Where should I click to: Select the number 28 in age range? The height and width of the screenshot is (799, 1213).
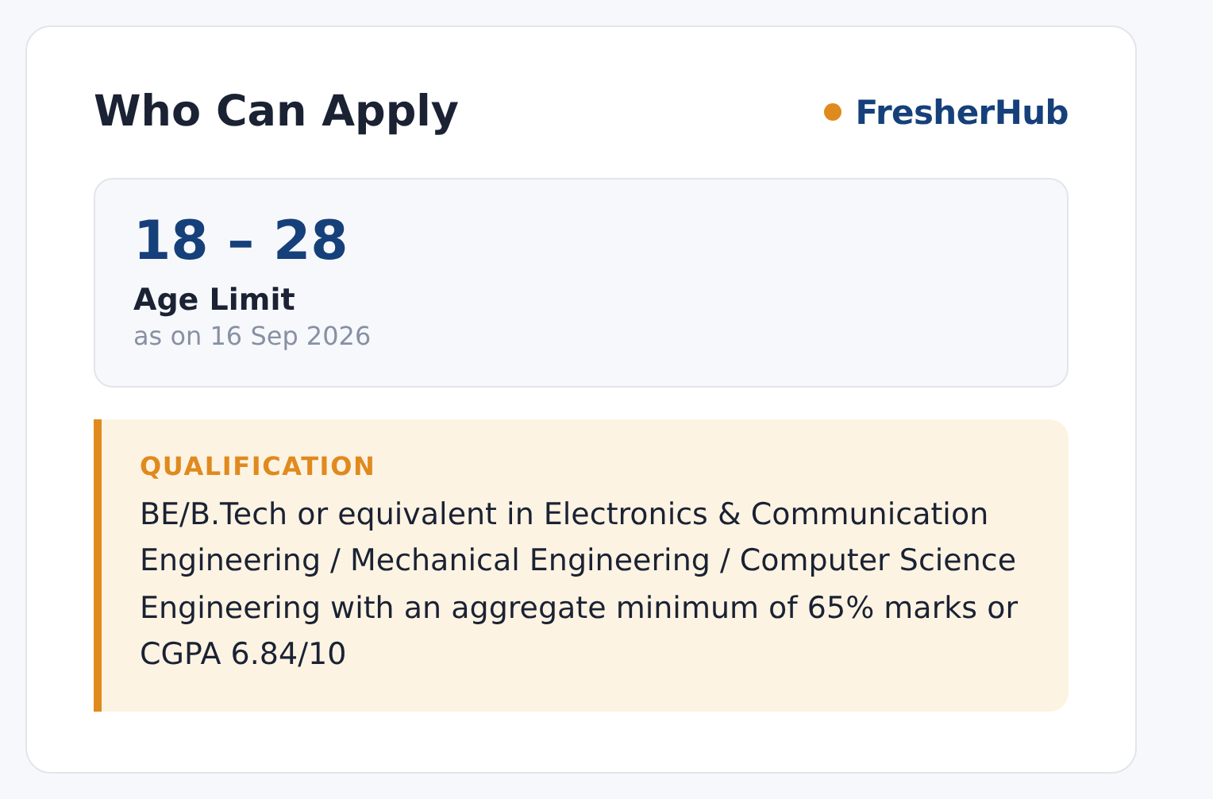pos(311,241)
